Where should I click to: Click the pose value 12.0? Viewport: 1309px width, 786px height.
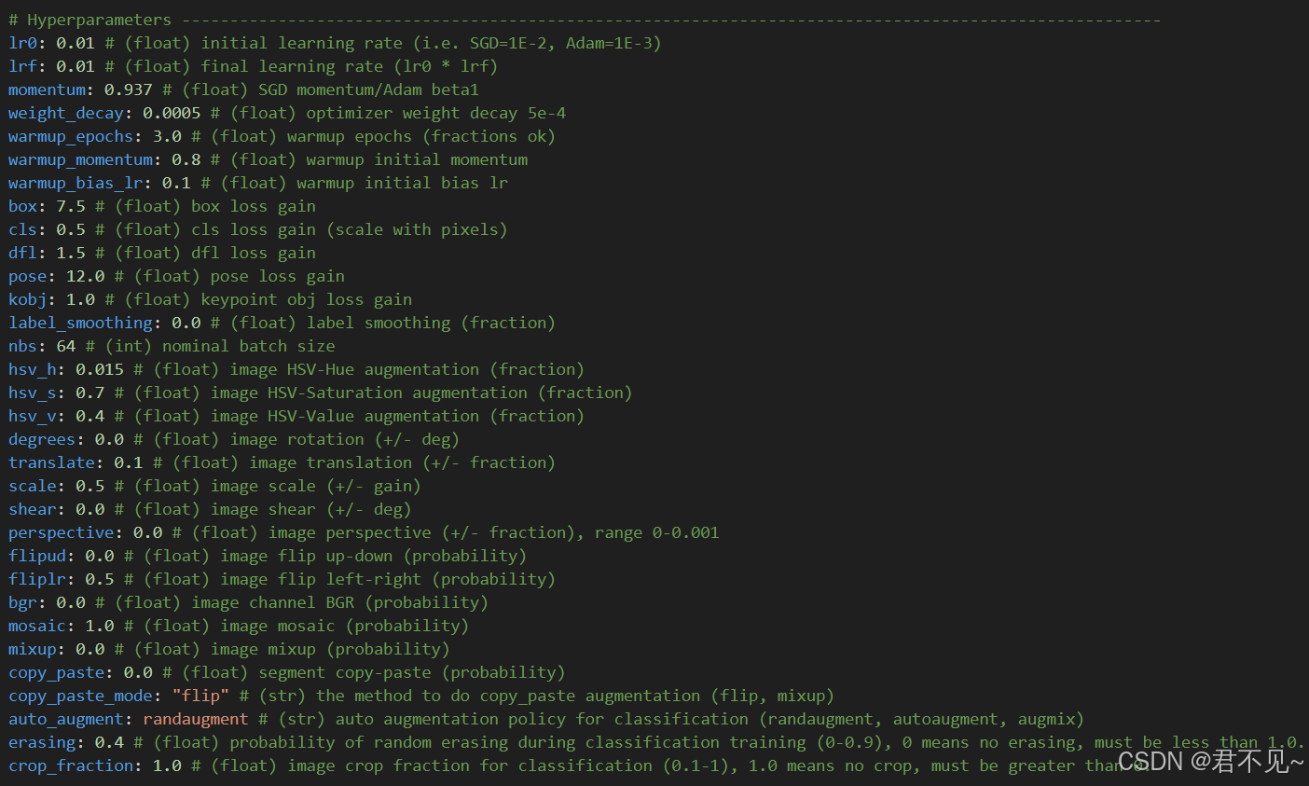(85, 276)
